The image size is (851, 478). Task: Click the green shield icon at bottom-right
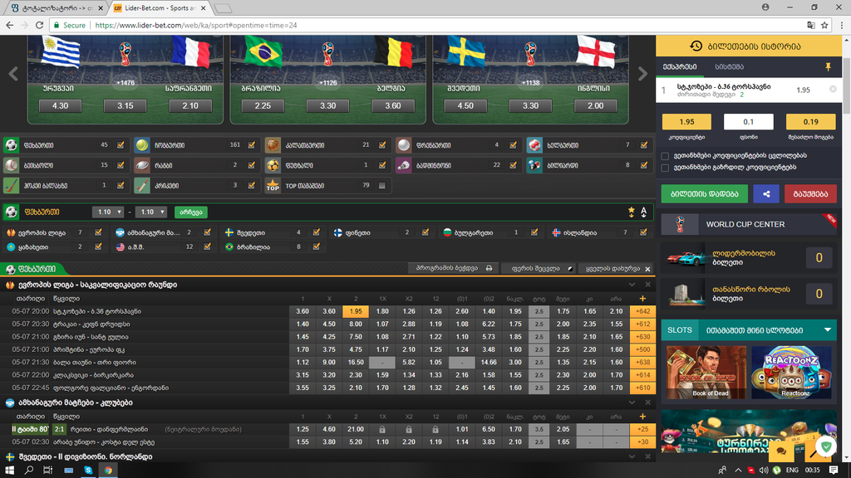coord(826,446)
